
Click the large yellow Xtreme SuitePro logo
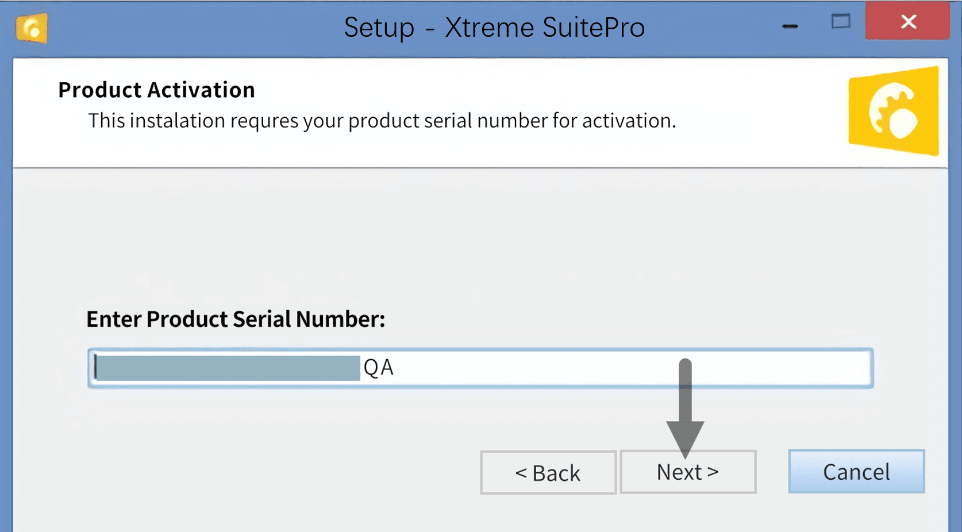(894, 111)
